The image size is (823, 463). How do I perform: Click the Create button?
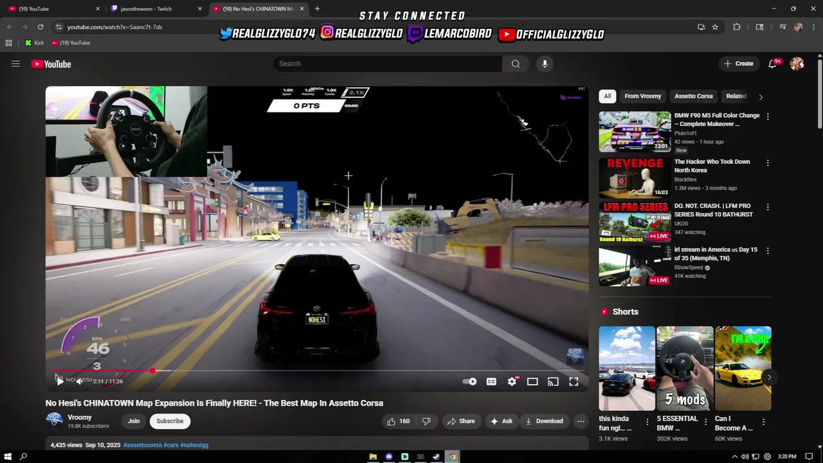[x=738, y=64]
